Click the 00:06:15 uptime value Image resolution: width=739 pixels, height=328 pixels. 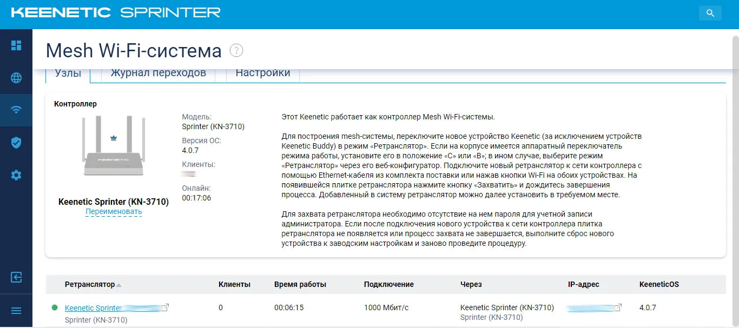(x=289, y=307)
